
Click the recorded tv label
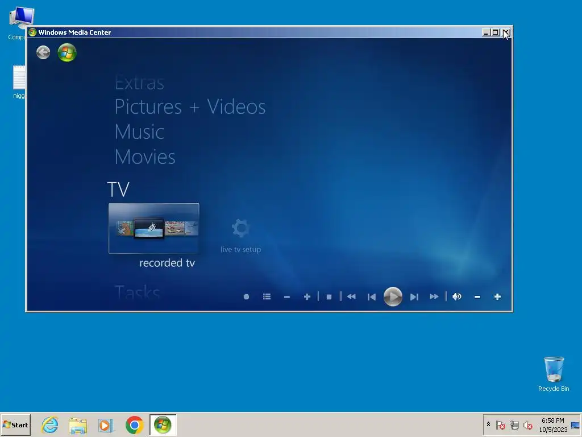167,263
